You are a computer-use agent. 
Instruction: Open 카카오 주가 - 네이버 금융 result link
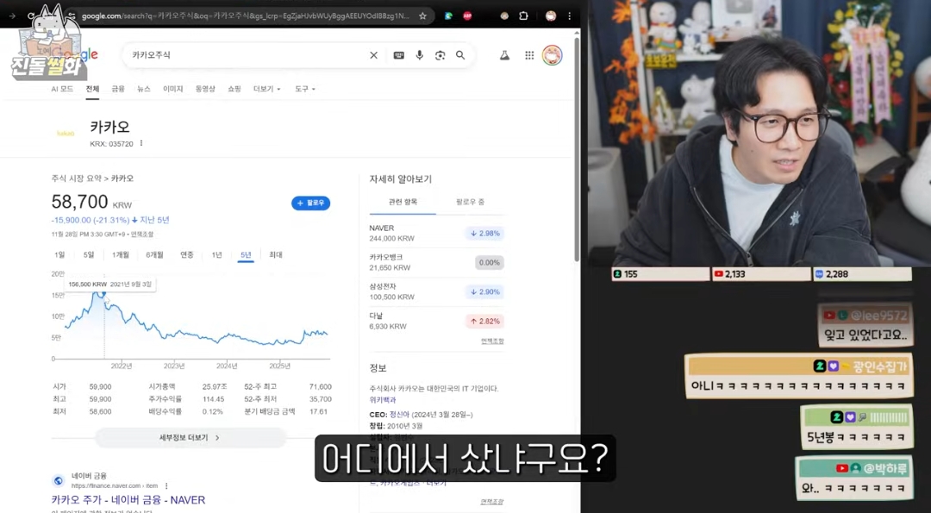click(128, 500)
